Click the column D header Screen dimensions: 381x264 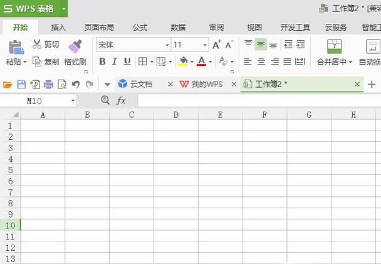click(x=175, y=115)
